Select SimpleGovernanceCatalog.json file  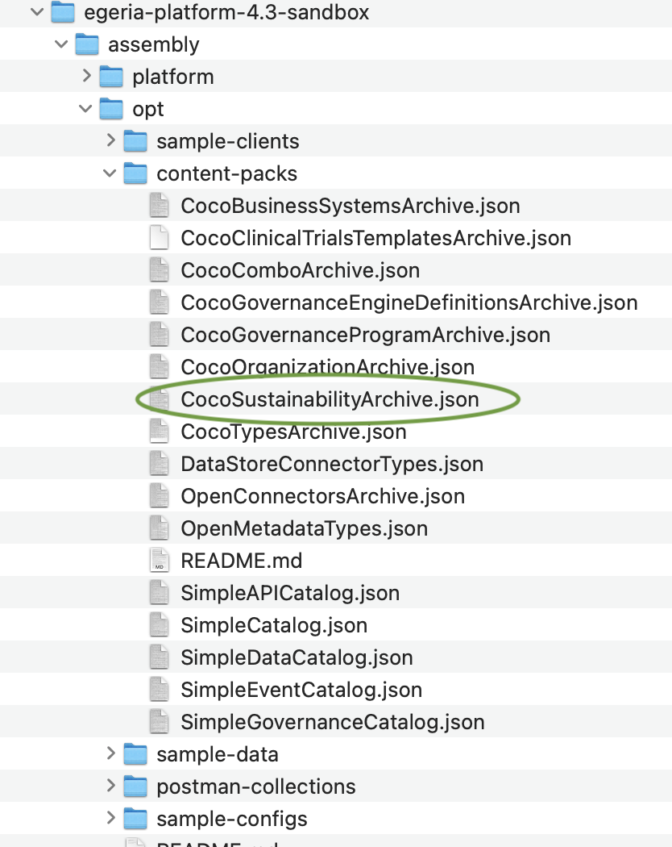[x=332, y=722]
